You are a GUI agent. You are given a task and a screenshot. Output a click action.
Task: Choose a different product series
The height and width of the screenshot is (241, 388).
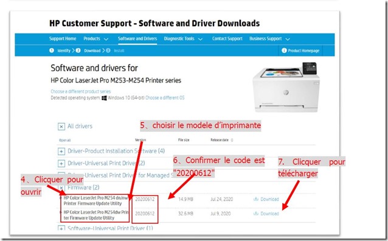[81, 91]
